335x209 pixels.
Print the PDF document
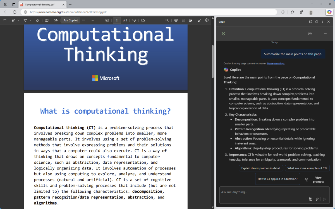pyautogui.click(x=176, y=20)
